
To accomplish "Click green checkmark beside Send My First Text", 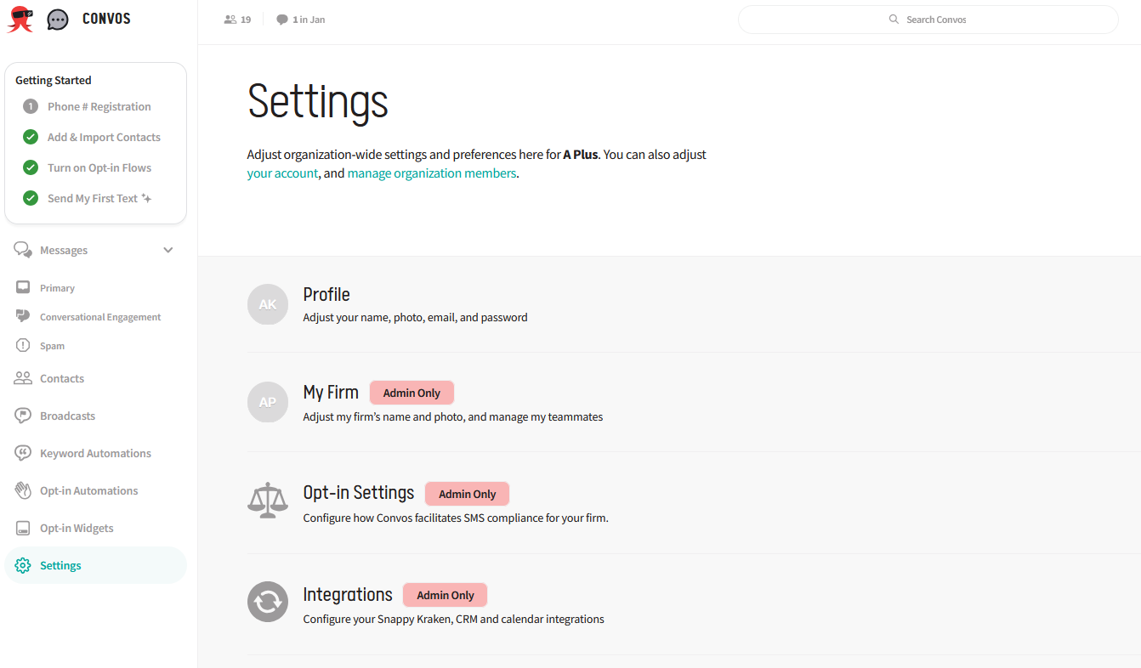I will 31,198.
